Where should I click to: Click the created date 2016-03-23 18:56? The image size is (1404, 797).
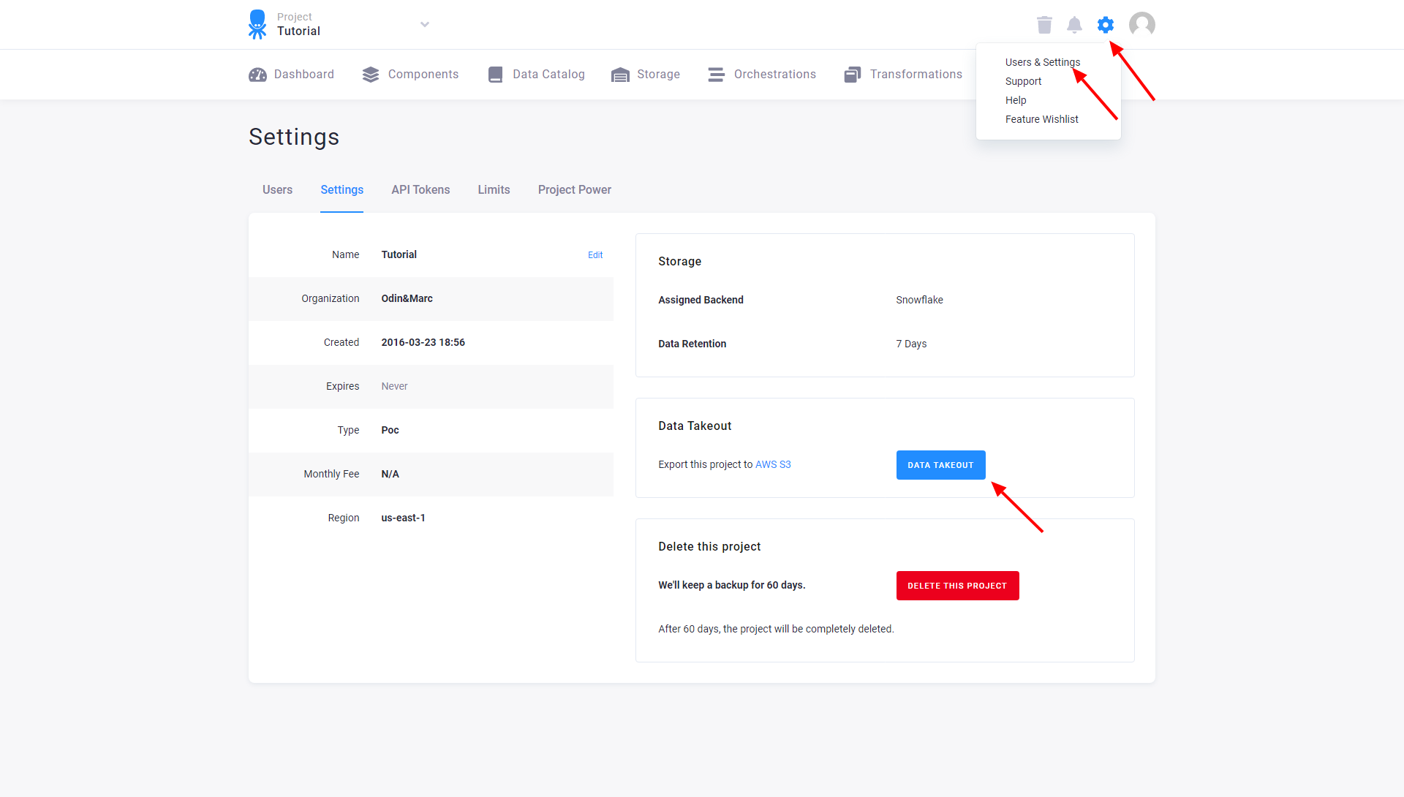tap(423, 343)
